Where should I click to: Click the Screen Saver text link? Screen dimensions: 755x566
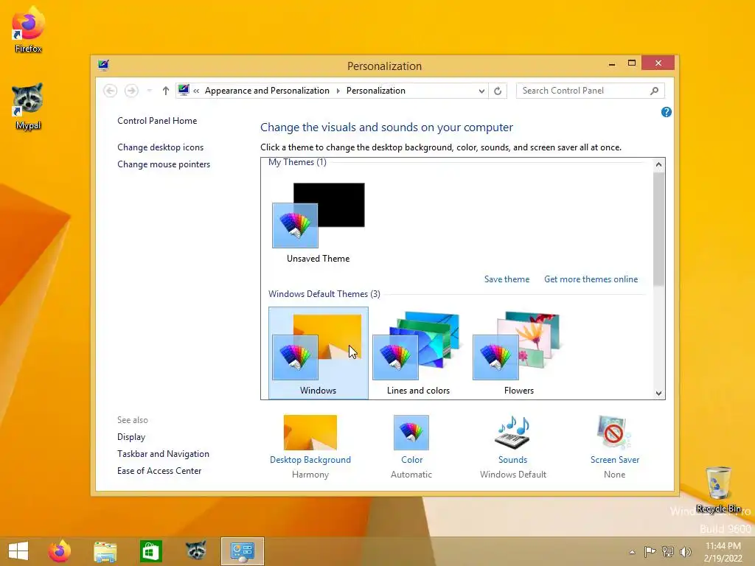(615, 460)
